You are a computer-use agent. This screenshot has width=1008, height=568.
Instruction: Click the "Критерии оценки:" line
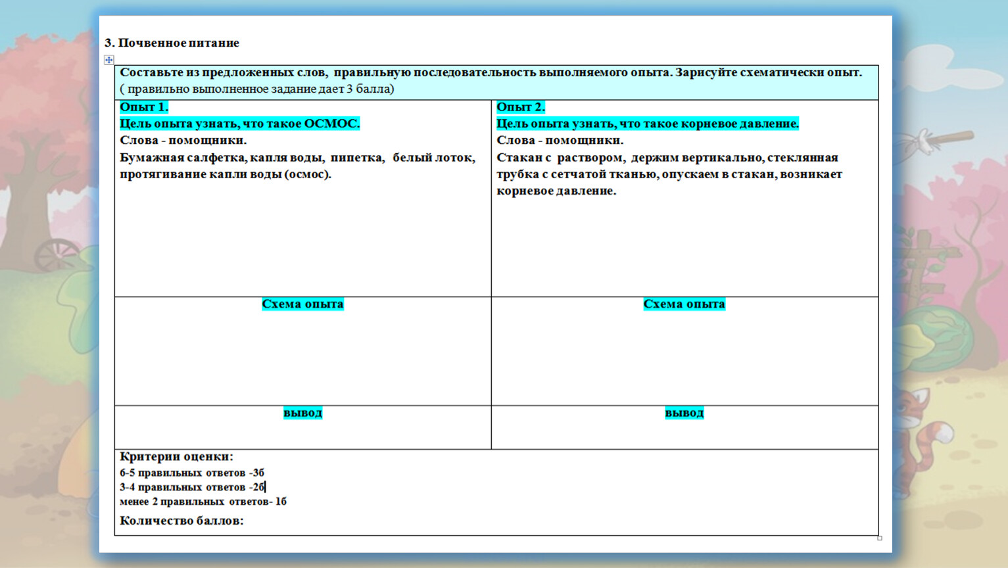point(176,456)
